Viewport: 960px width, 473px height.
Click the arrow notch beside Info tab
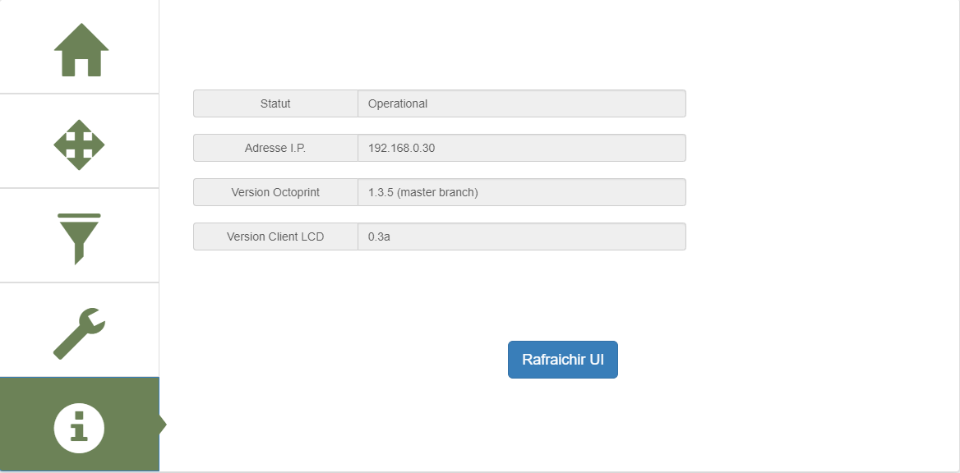163,425
